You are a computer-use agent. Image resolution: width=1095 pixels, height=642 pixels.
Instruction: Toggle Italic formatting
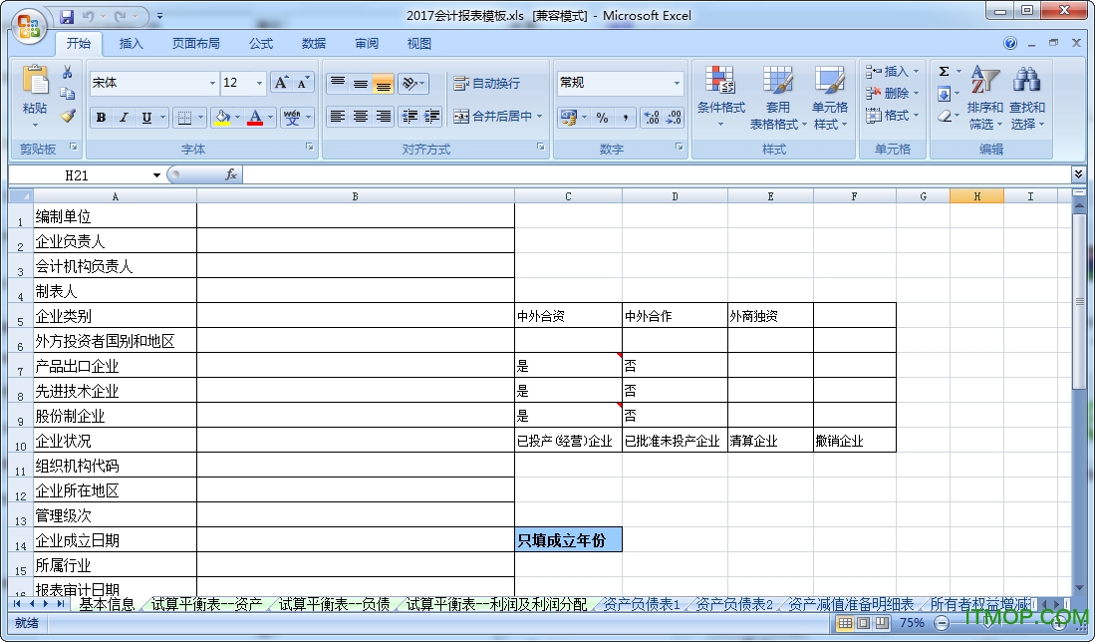click(x=124, y=118)
